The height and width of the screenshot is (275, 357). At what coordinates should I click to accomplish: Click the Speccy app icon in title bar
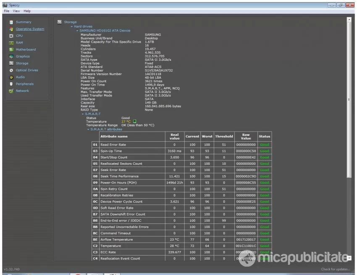[x=5, y=5]
